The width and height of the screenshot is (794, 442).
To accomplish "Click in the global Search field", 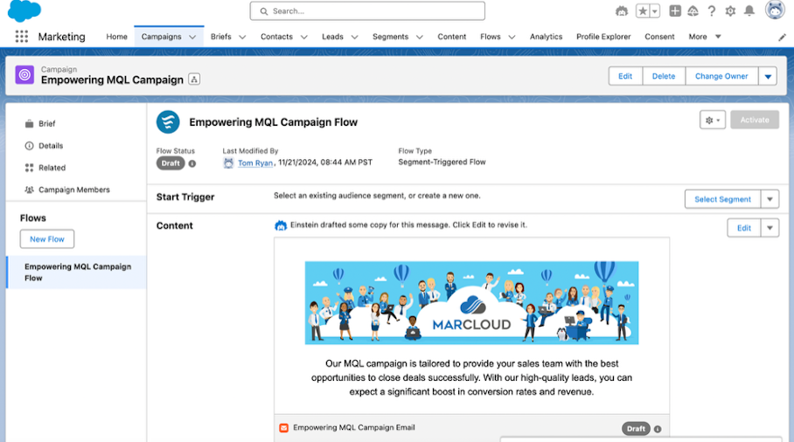I will 367,11.
